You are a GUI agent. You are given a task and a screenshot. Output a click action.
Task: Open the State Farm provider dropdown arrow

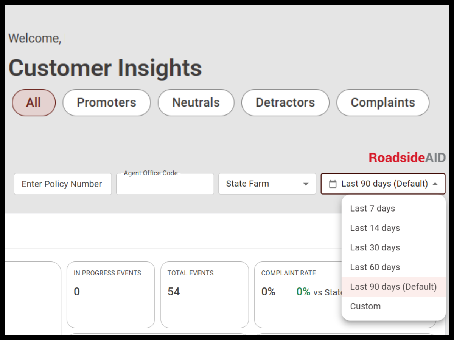click(306, 184)
